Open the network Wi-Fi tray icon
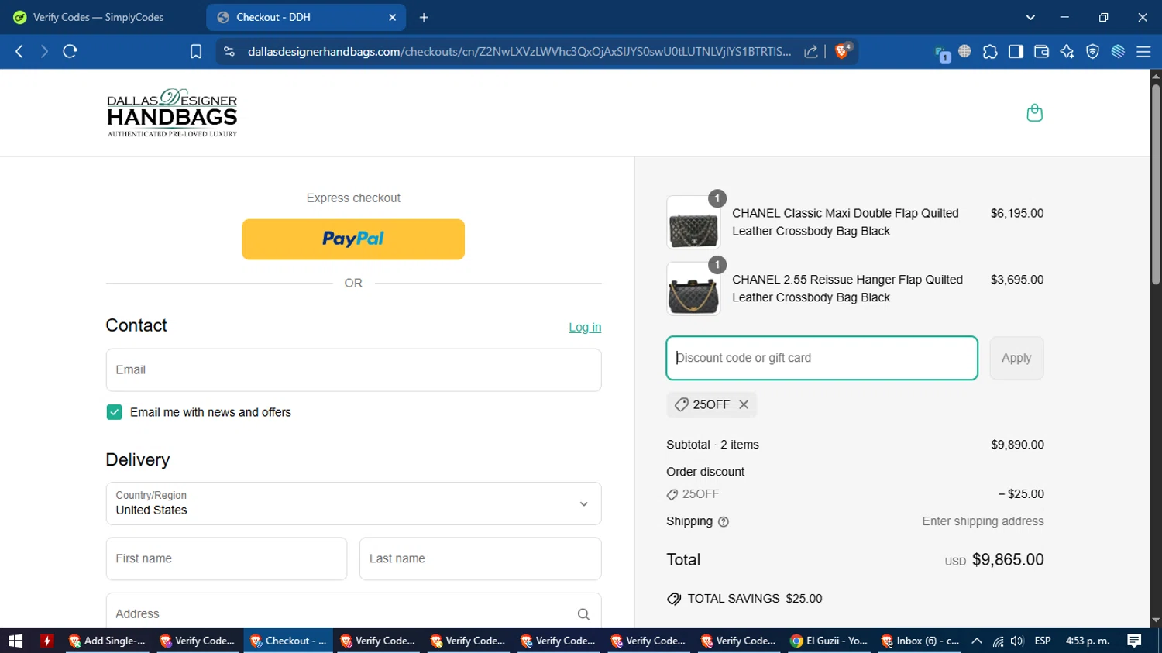 pos(998,641)
